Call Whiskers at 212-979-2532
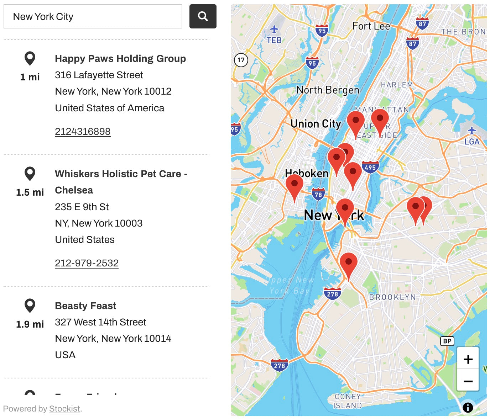 (87, 263)
